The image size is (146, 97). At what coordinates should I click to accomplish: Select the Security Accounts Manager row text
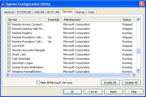tap(29, 50)
